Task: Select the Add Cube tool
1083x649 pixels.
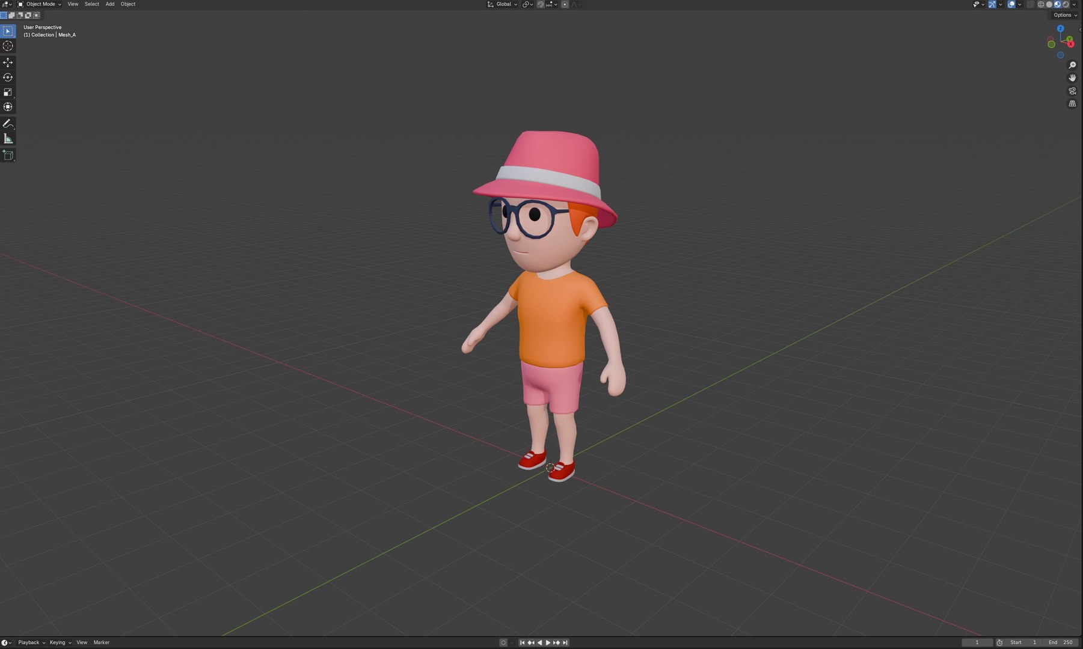Action: (x=8, y=155)
